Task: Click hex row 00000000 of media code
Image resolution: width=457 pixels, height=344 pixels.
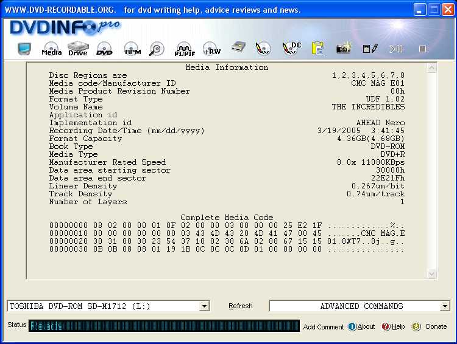Action: pos(227,225)
